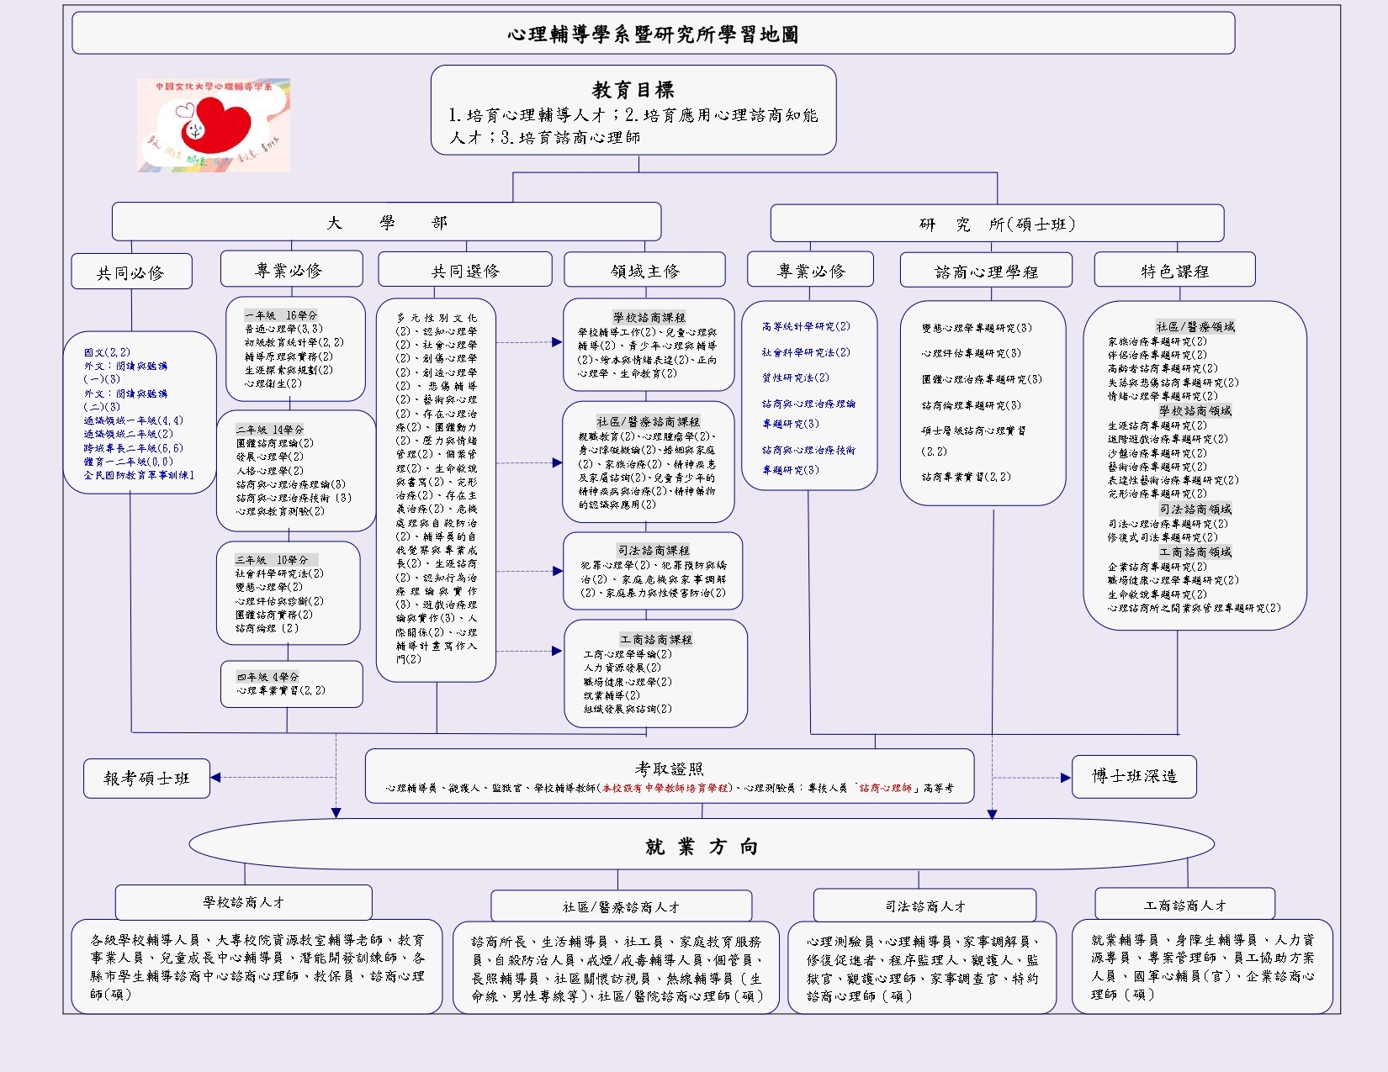Select the 四年級 4學分 label
This screenshot has width=1388, height=1072.
(x=268, y=677)
